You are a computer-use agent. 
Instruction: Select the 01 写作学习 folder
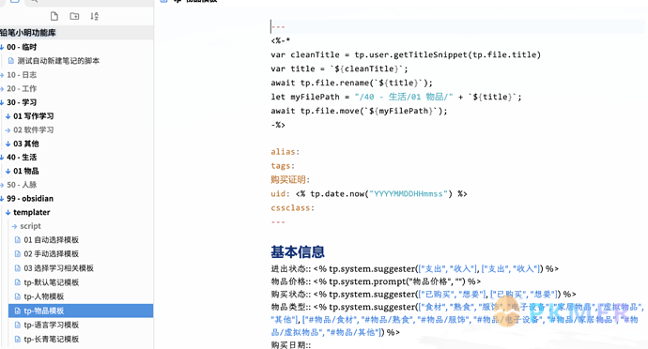click(x=34, y=116)
